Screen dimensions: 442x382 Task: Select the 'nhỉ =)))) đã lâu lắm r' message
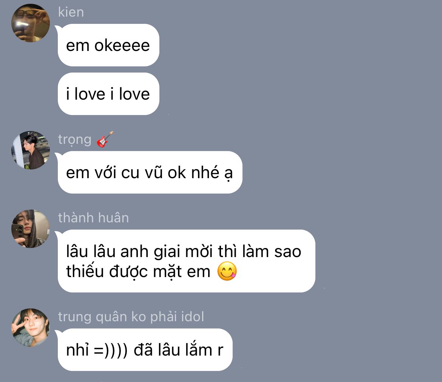pyautogui.click(x=145, y=350)
